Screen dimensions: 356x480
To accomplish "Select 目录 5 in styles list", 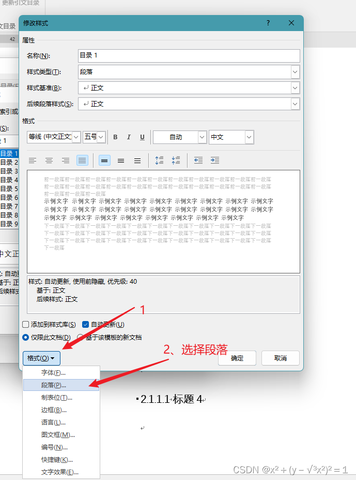I will (9, 189).
